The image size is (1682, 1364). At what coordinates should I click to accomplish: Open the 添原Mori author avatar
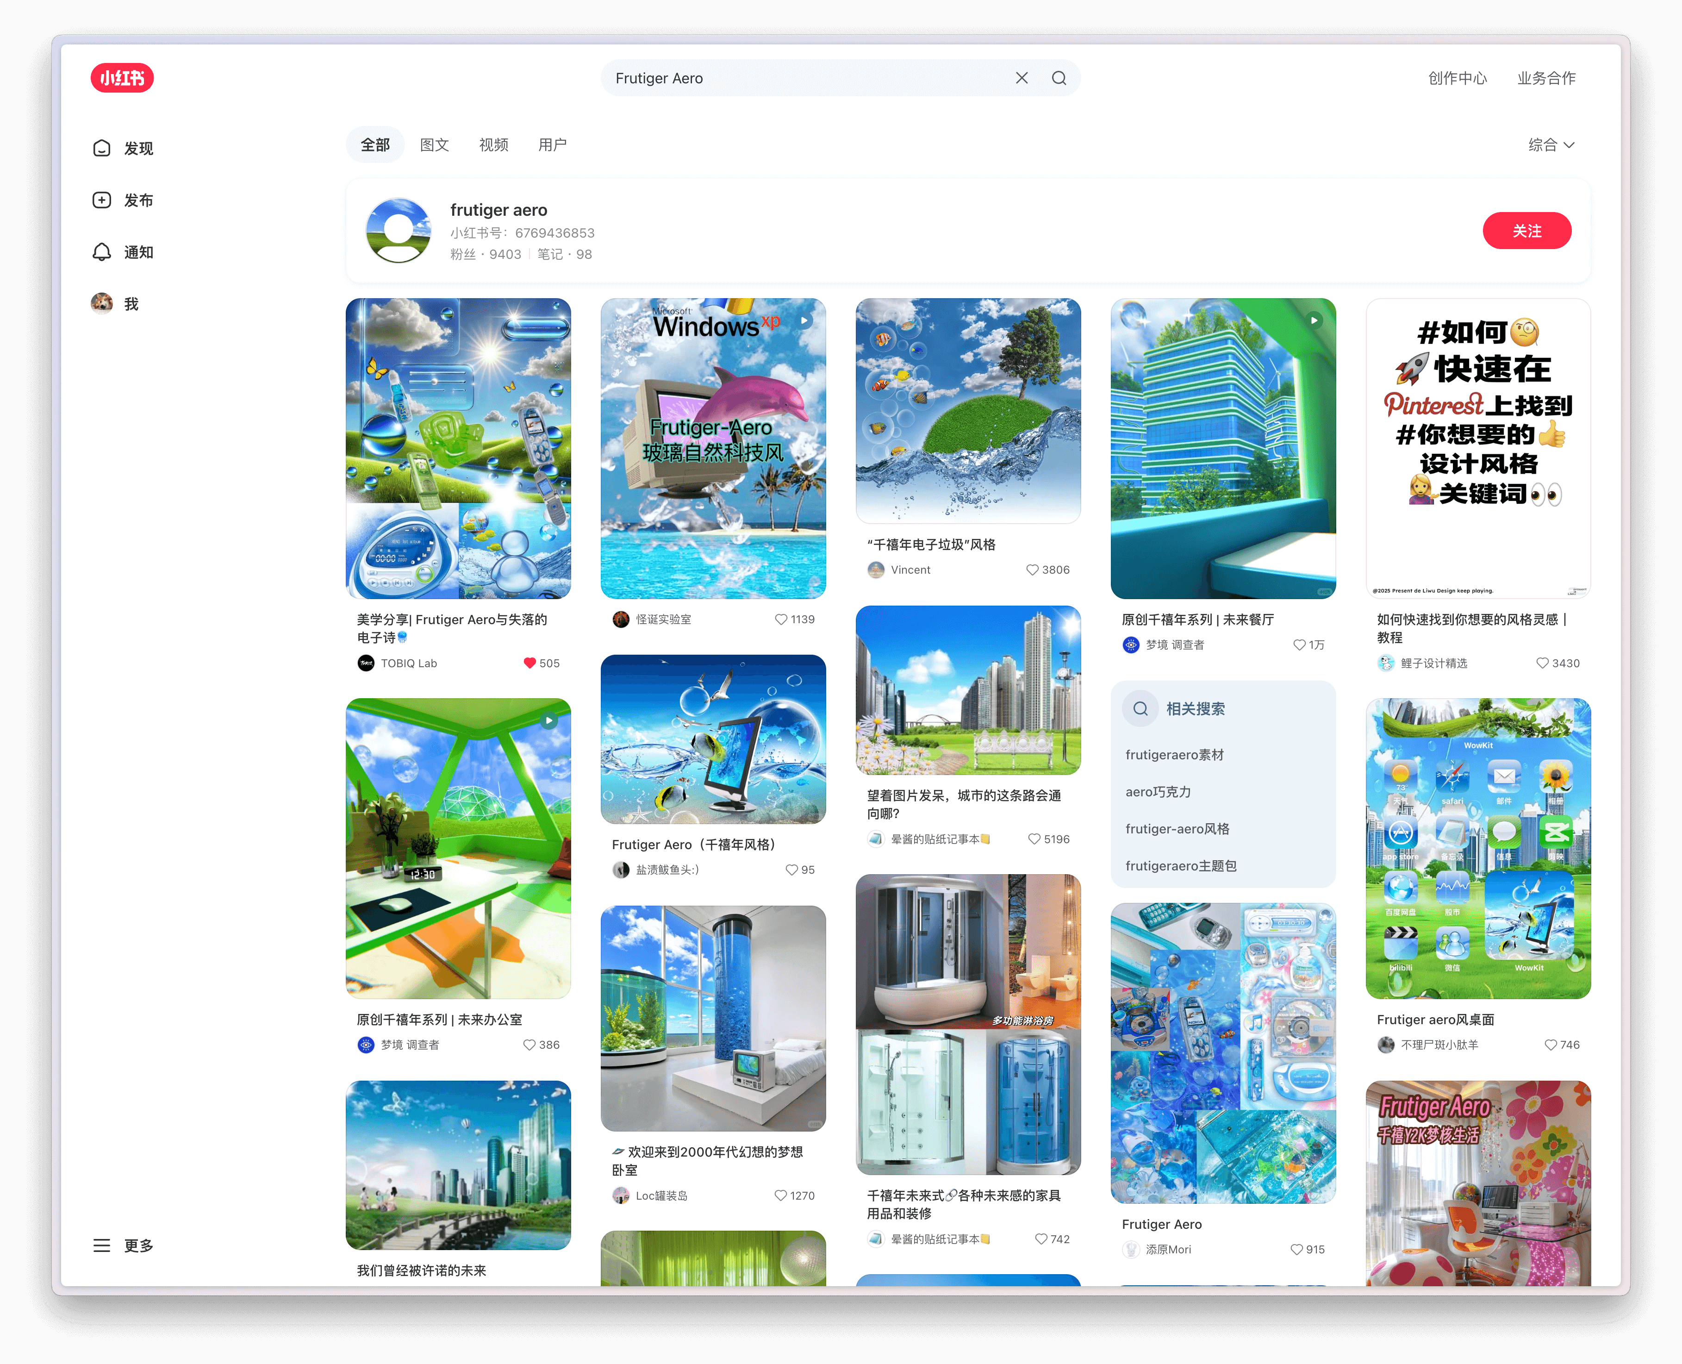click(x=1131, y=1249)
